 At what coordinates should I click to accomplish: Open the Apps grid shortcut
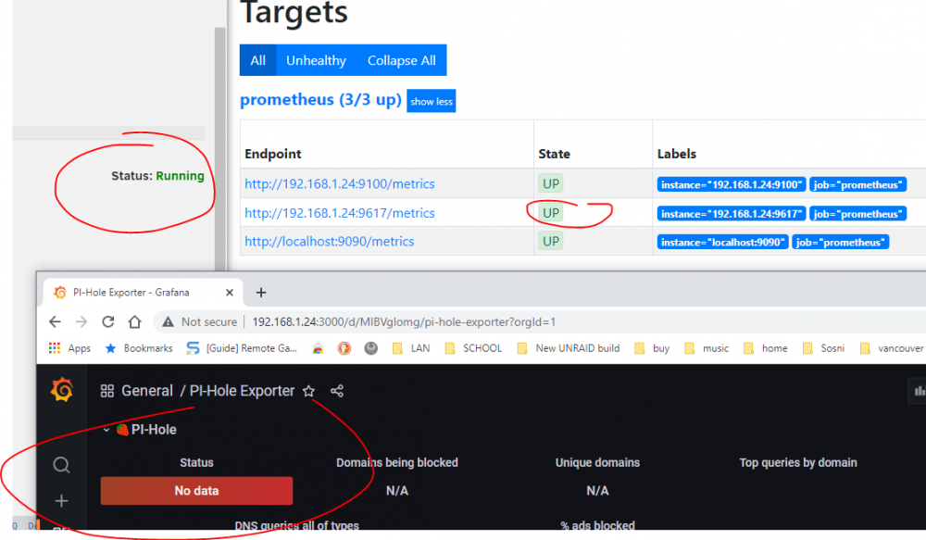coord(69,348)
